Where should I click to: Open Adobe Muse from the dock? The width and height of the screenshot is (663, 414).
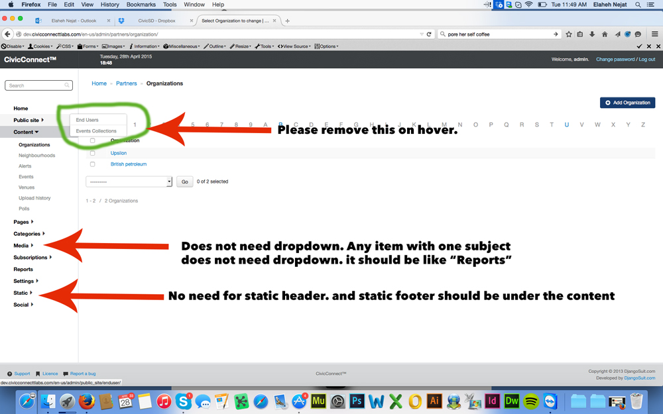(318, 401)
